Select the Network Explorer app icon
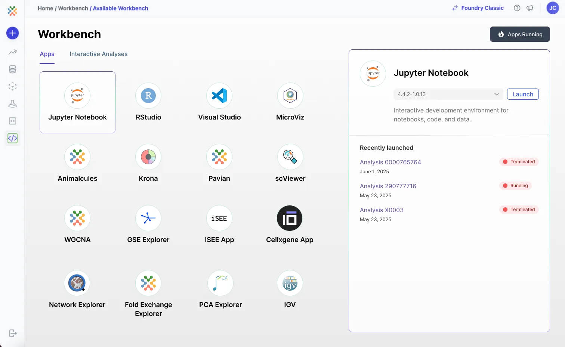Viewport: 565px width, 347px height. coord(77,283)
